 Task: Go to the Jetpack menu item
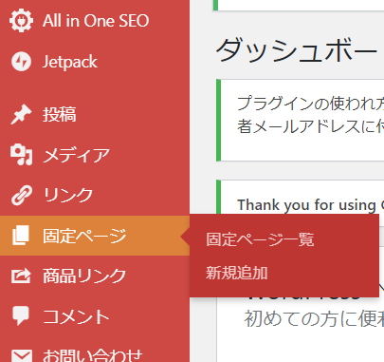(x=70, y=62)
